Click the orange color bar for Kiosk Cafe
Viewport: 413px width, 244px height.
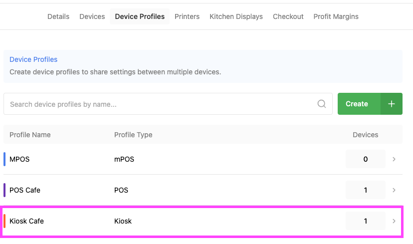coord(4,221)
